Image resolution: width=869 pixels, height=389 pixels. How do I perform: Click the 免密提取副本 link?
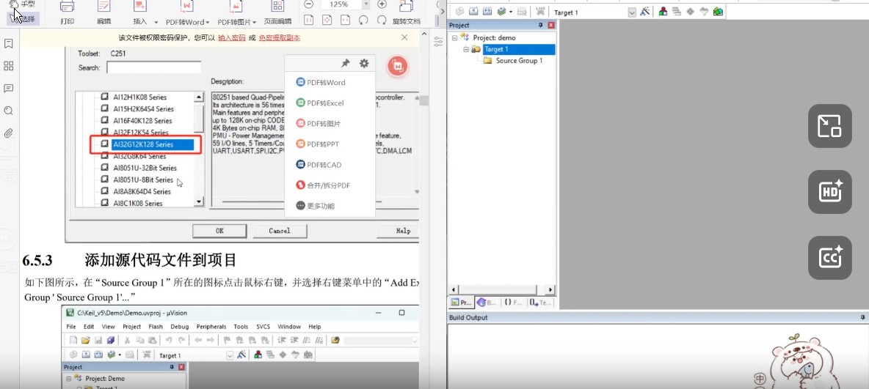click(x=280, y=37)
